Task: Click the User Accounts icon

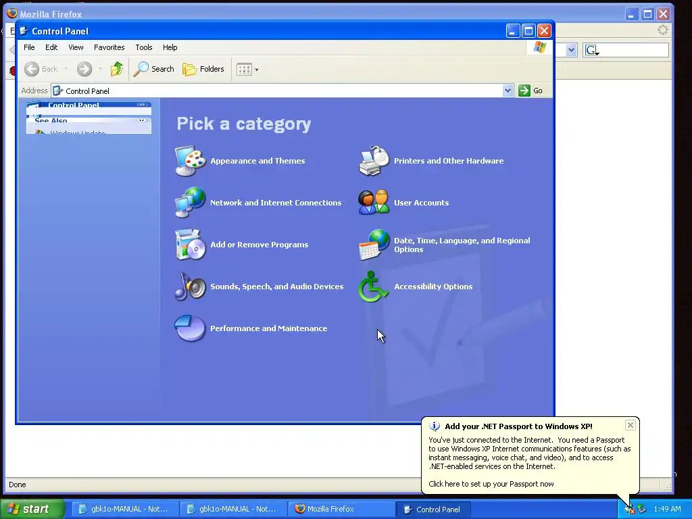Action: click(374, 203)
